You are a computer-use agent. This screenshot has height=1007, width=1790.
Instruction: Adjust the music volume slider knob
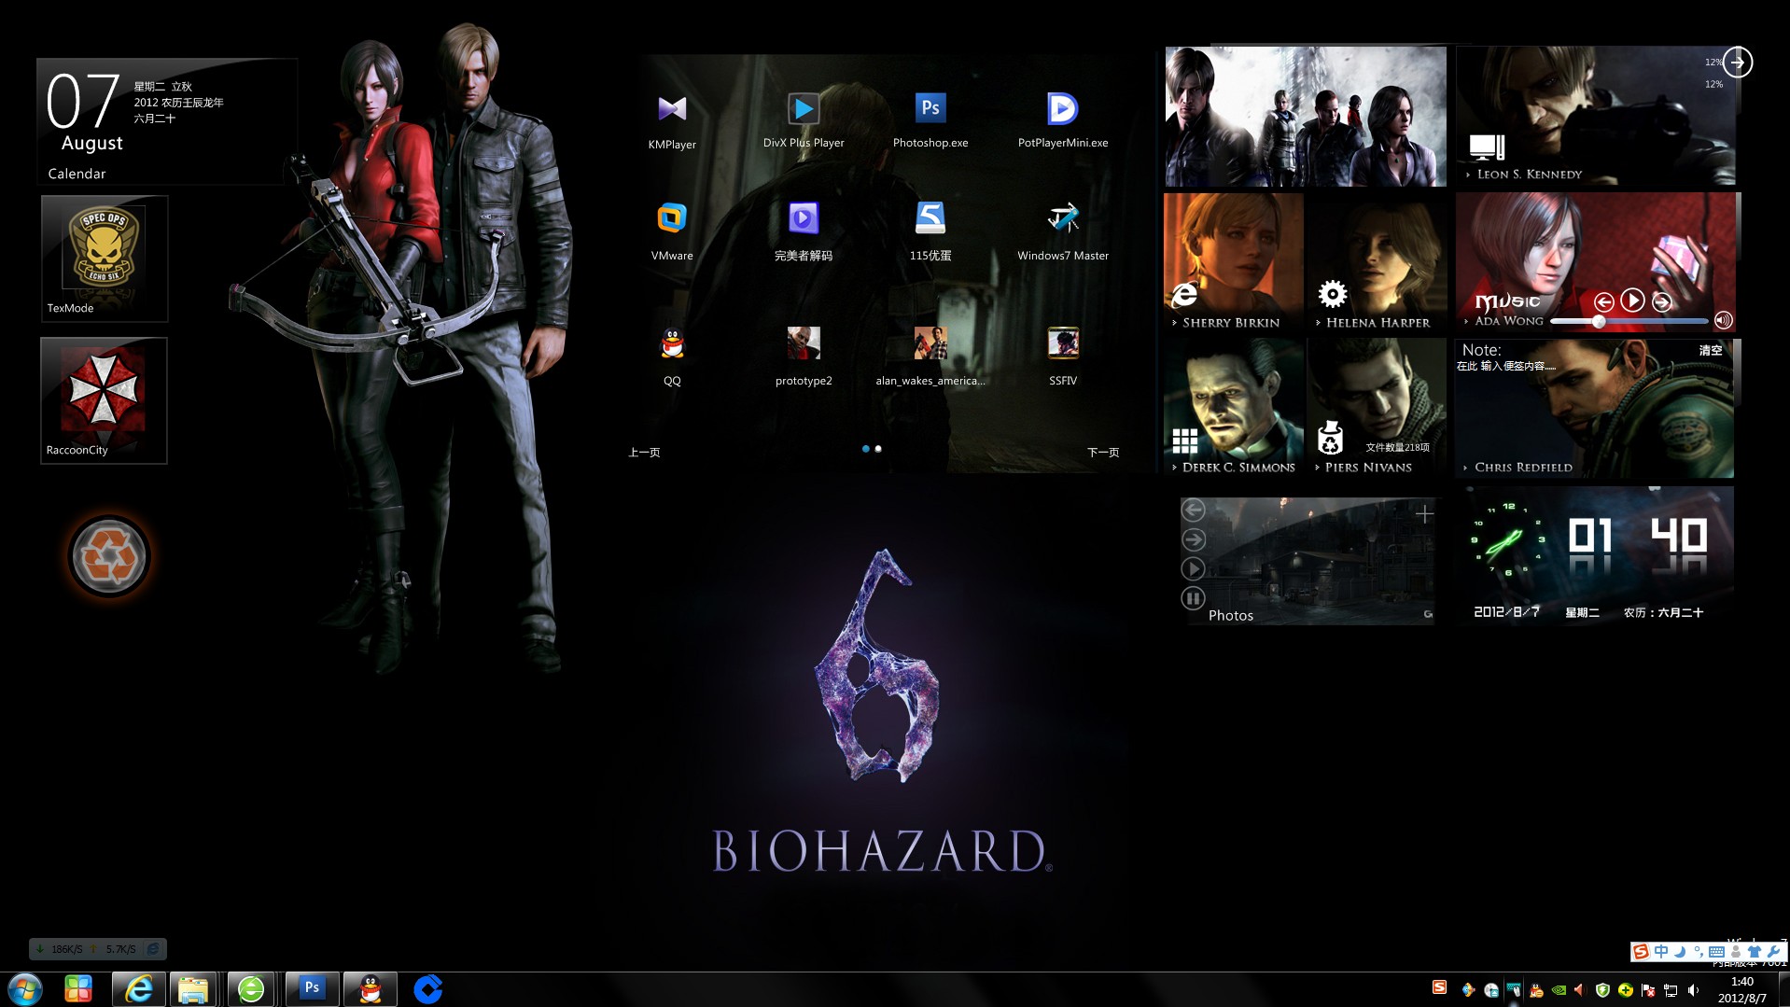pyautogui.click(x=1599, y=321)
